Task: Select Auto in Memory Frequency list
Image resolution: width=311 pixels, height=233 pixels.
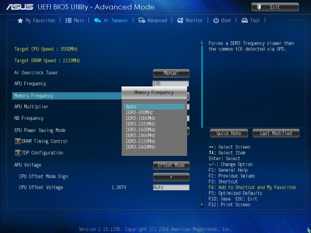Action: click(155, 107)
